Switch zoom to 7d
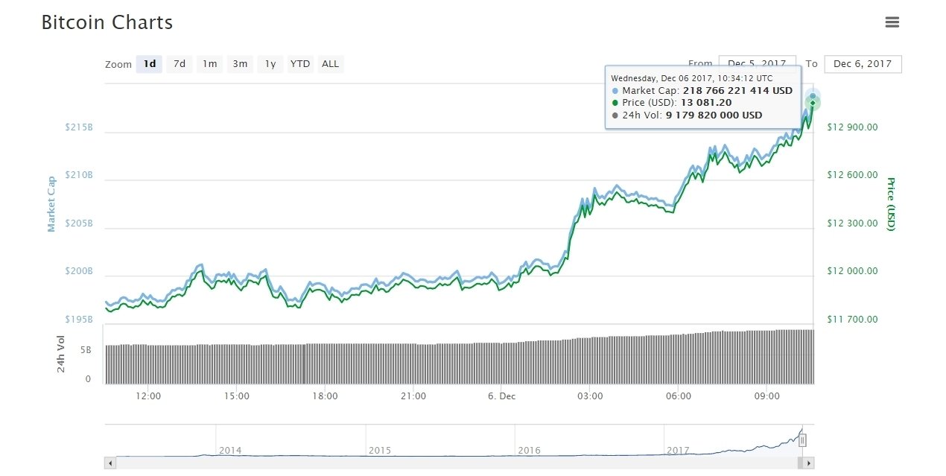Image resolution: width=946 pixels, height=476 pixels. 180,64
